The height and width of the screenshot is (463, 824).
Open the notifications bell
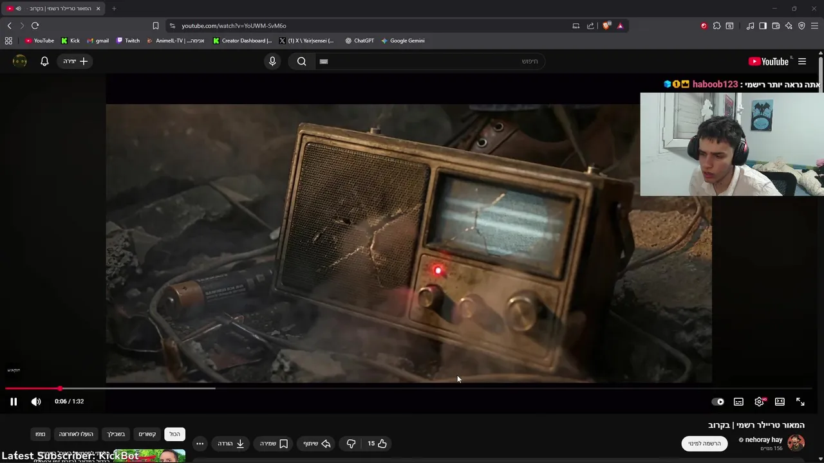[x=44, y=61]
